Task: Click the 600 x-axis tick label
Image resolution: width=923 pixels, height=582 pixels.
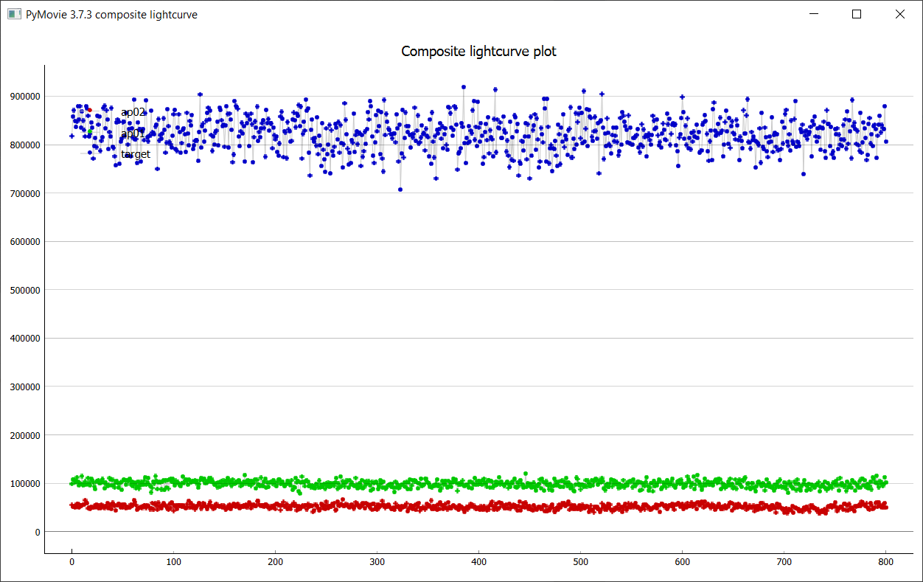Action: [x=683, y=561]
